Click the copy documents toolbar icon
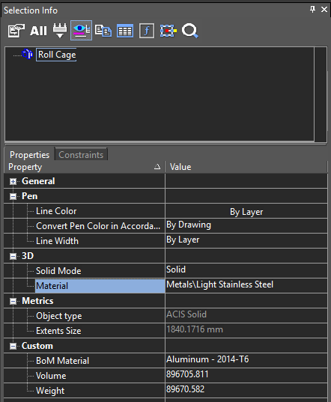 click(x=103, y=31)
